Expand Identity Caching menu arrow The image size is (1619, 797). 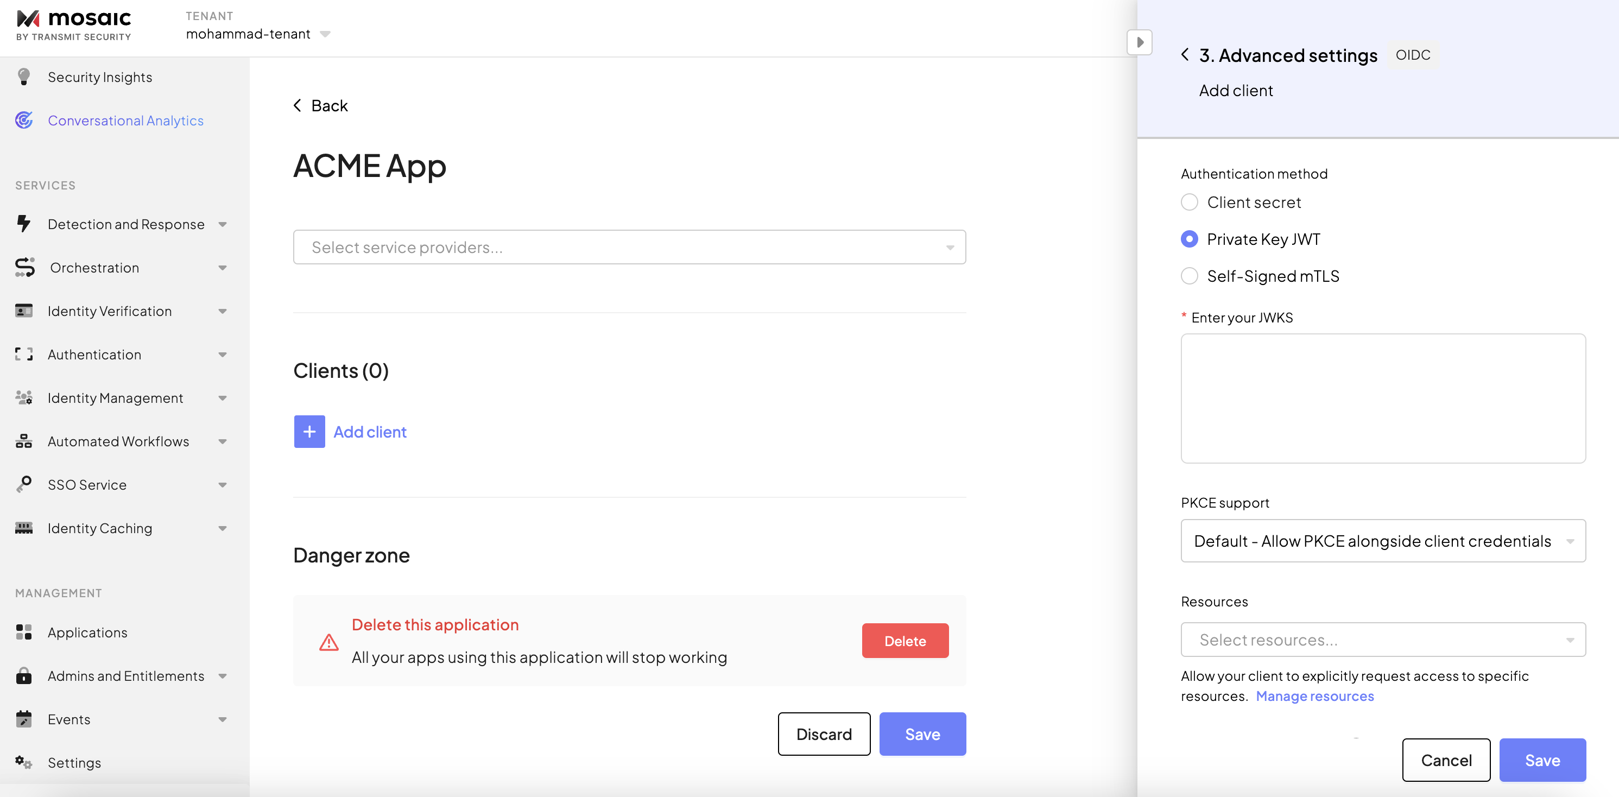point(223,527)
